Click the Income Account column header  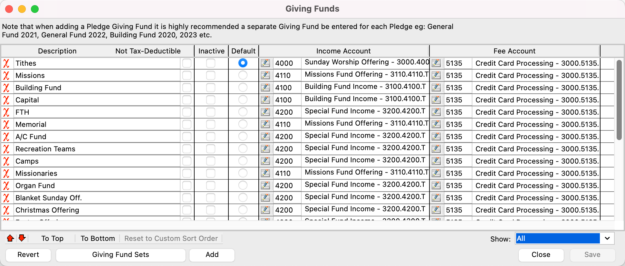(x=343, y=51)
